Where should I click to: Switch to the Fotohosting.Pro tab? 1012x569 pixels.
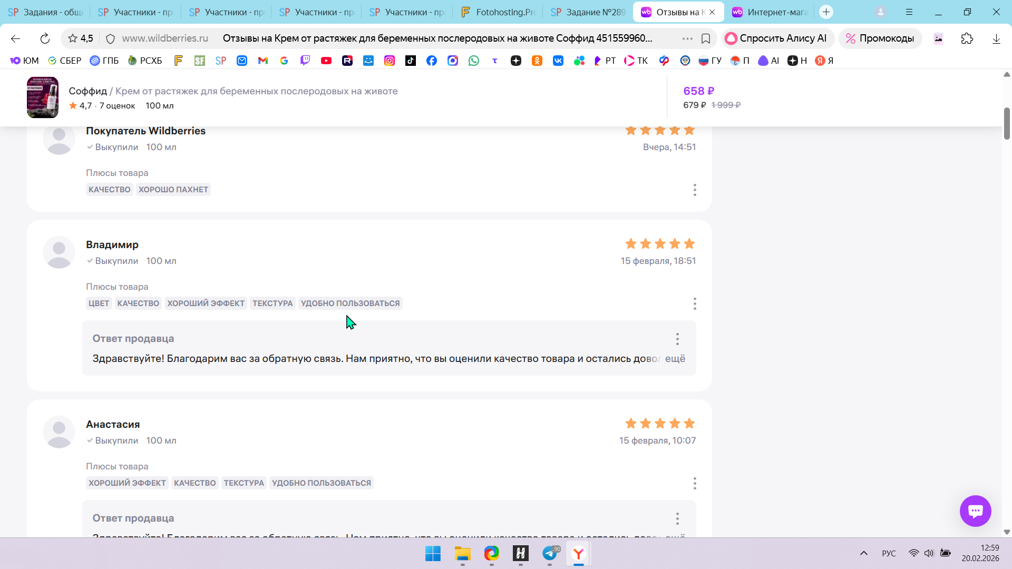coord(498,12)
